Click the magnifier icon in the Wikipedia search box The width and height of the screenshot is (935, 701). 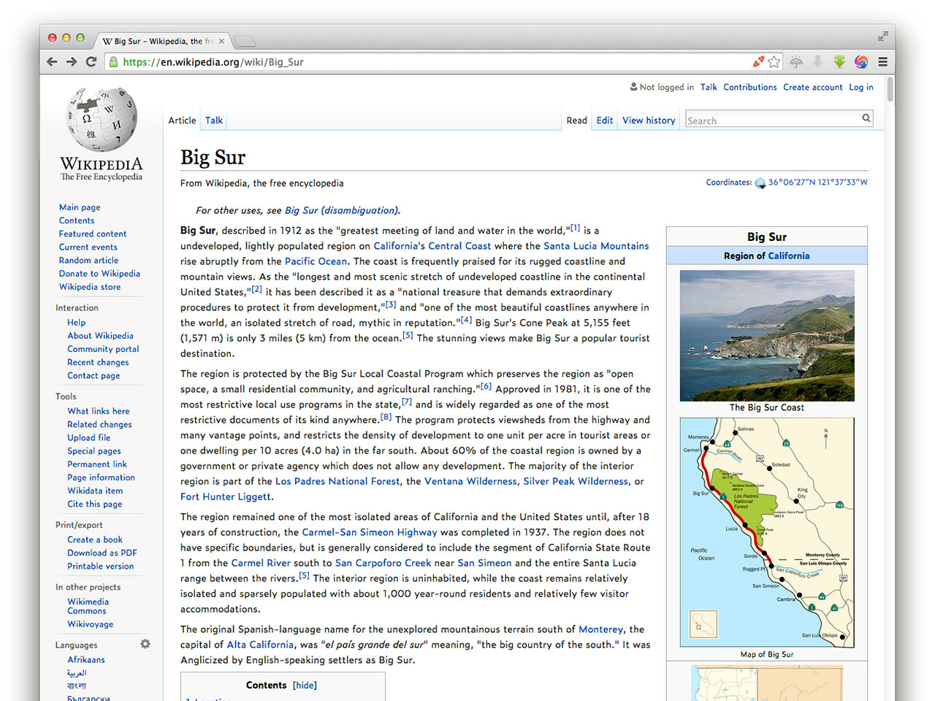866,118
